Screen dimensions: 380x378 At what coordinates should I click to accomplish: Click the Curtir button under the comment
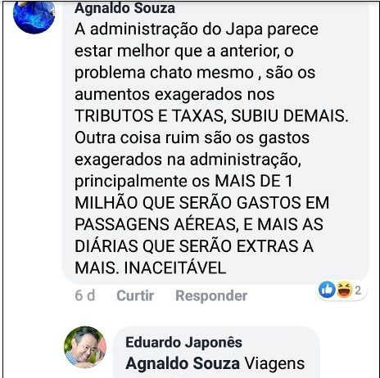pyautogui.click(x=135, y=295)
